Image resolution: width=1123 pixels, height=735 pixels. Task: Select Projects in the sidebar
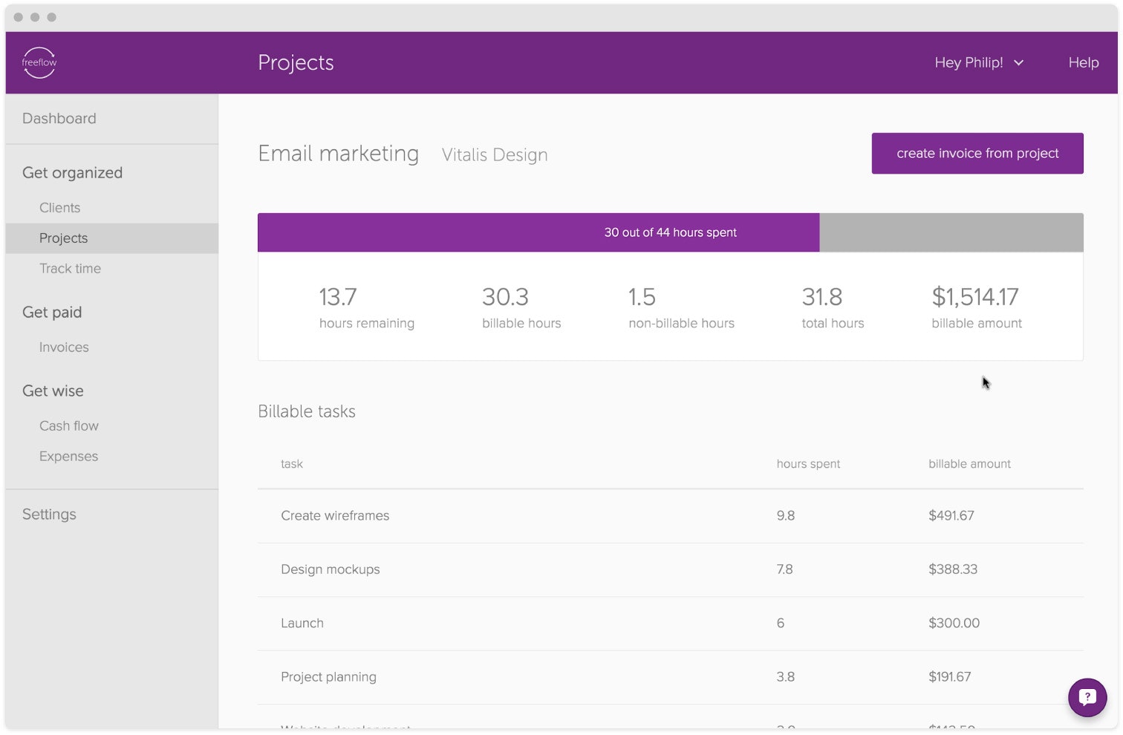pyautogui.click(x=64, y=238)
